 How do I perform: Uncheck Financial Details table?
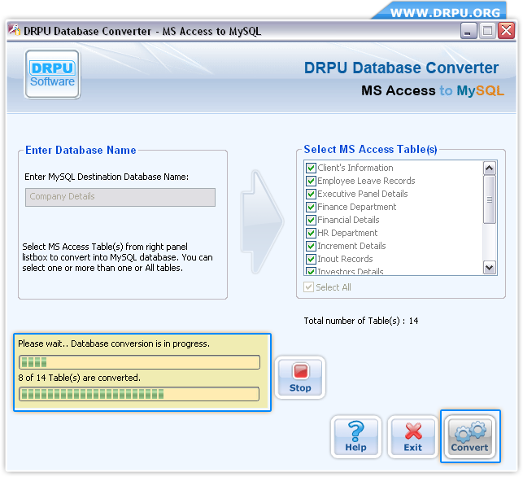pos(311,220)
